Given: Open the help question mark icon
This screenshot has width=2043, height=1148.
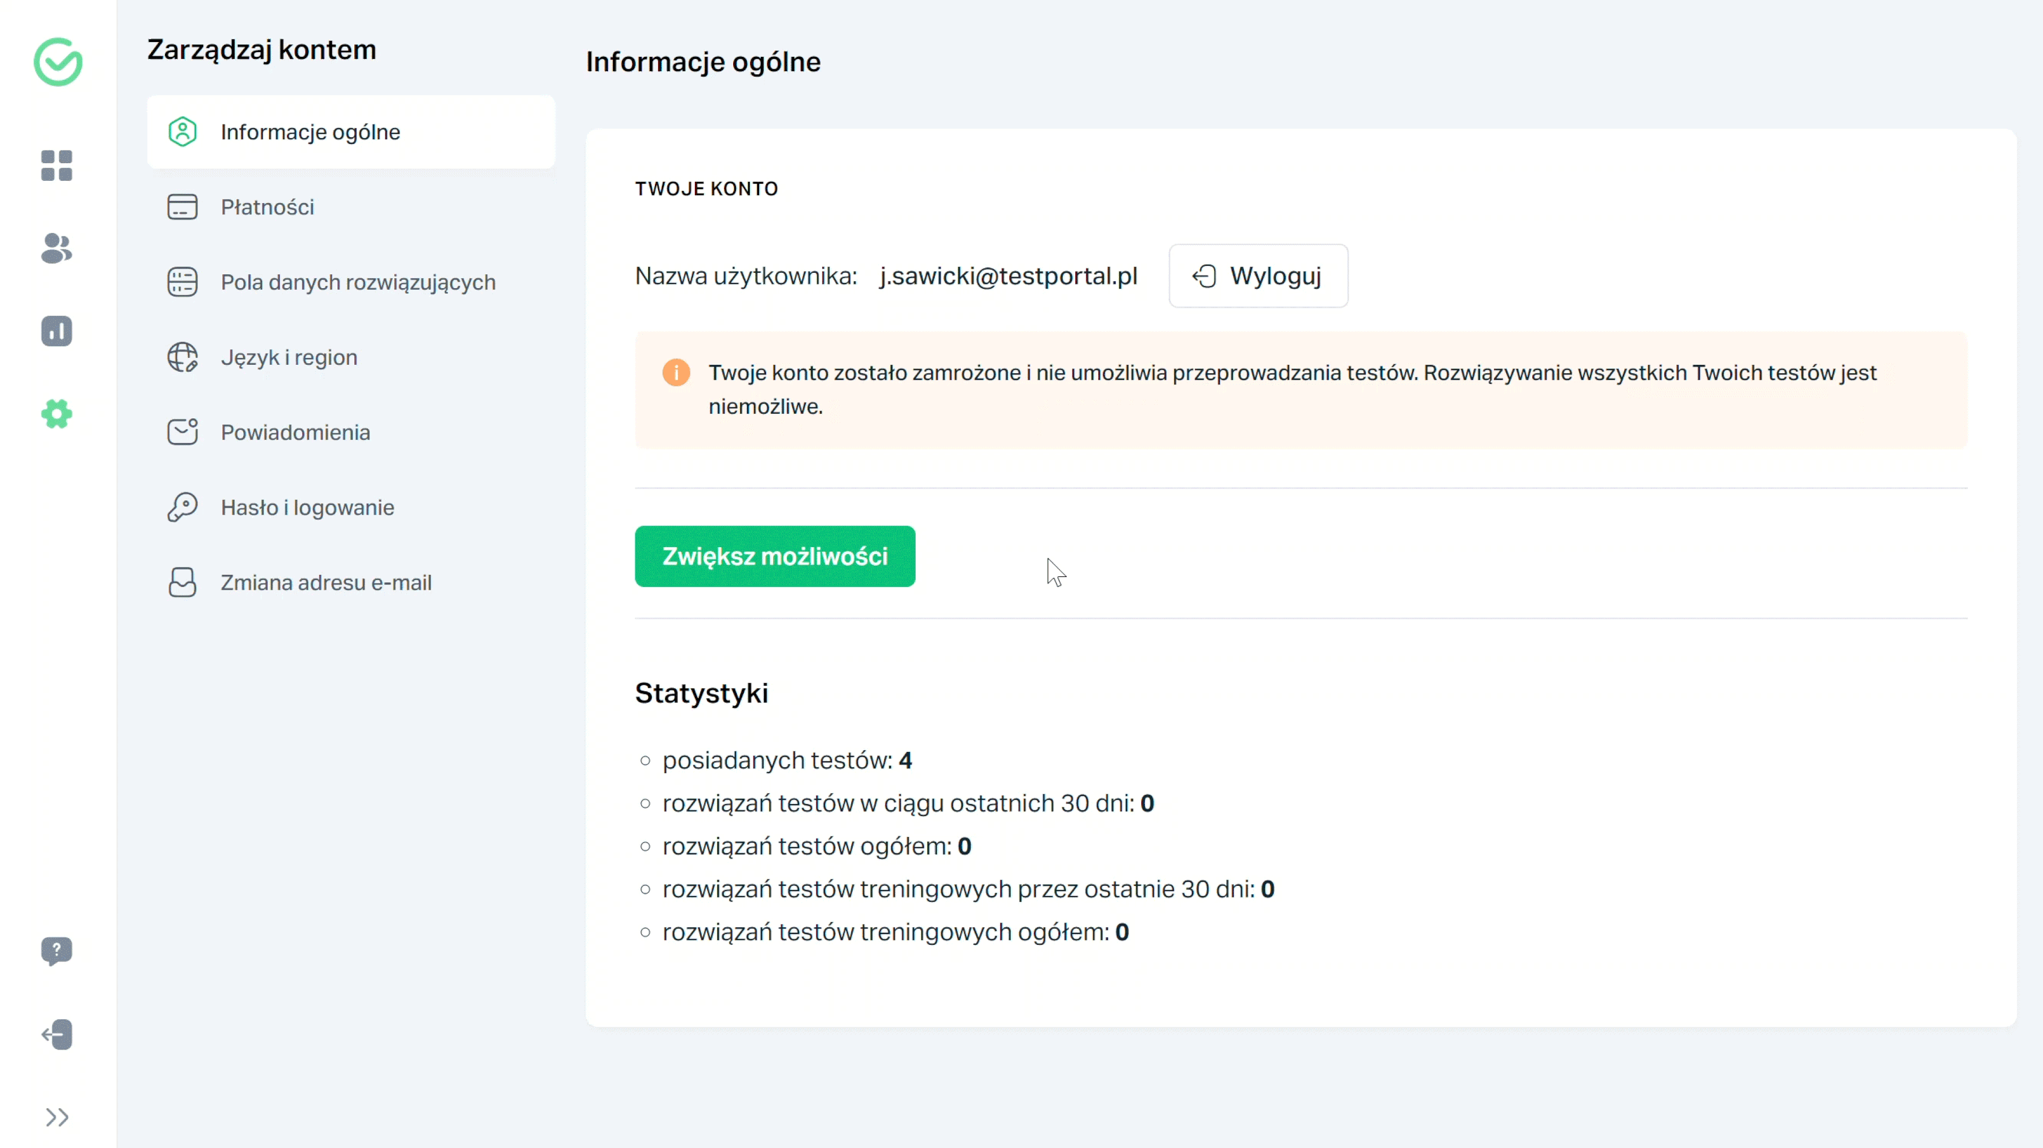Looking at the screenshot, I should pos(56,950).
